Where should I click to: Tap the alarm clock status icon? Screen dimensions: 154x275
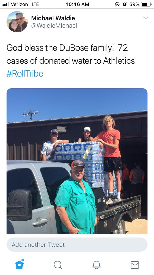coord(125,4)
